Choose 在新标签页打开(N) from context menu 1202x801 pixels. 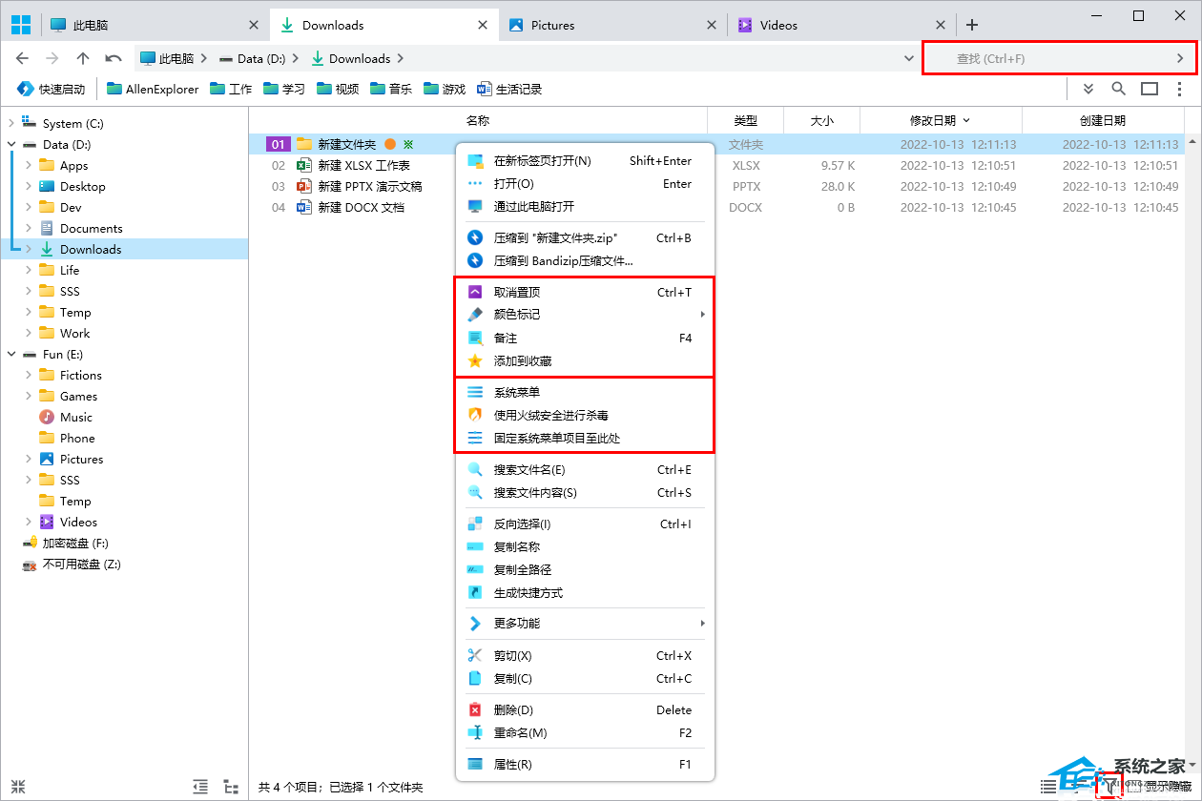click(x=585, y=160)
